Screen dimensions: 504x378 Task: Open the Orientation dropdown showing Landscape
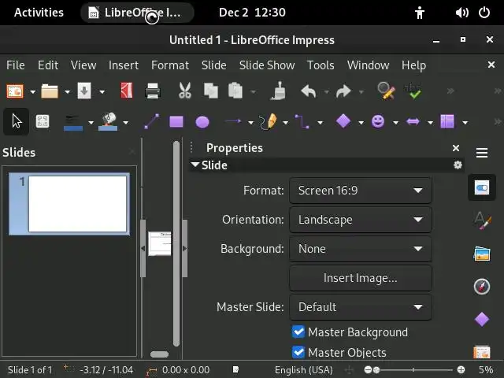pos(361,220)
